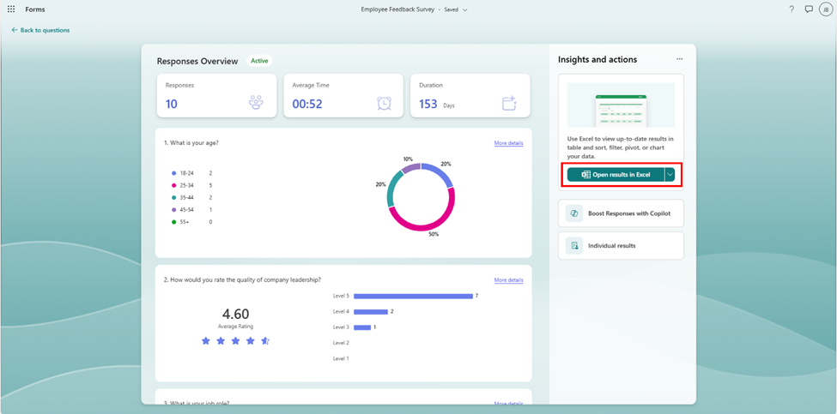Viewport: 837px width, 414px height.
Task: Click the green 55+ legend dot
Action: click(174, 222)
